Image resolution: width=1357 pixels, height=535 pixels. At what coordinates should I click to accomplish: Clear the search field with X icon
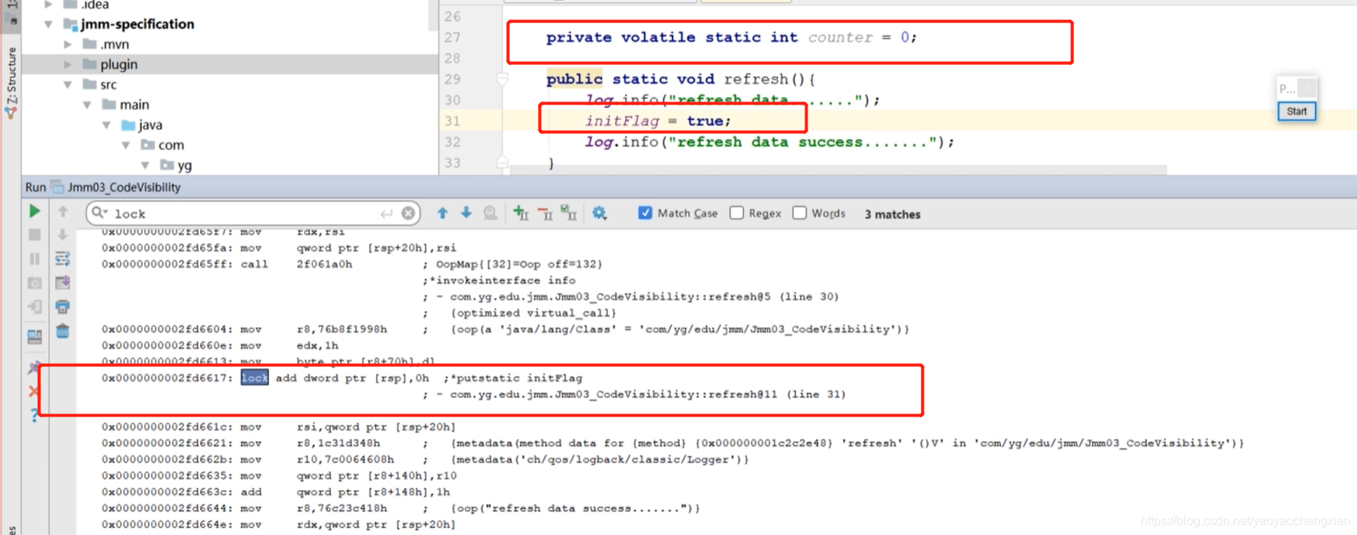coord(408,214)
